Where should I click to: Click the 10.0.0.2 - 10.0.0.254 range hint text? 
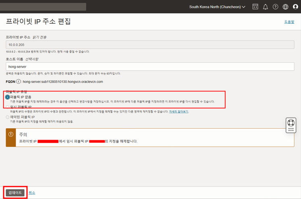click(x=48, y=52)
